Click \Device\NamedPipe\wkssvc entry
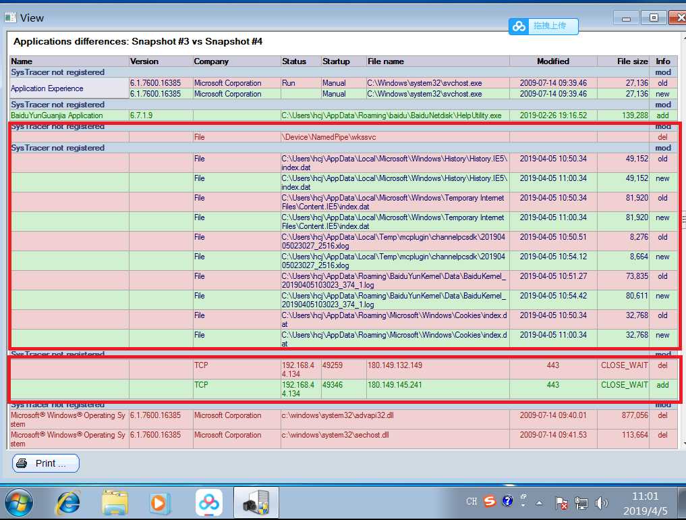Viewport: 686px width, 520px height. 328,137
